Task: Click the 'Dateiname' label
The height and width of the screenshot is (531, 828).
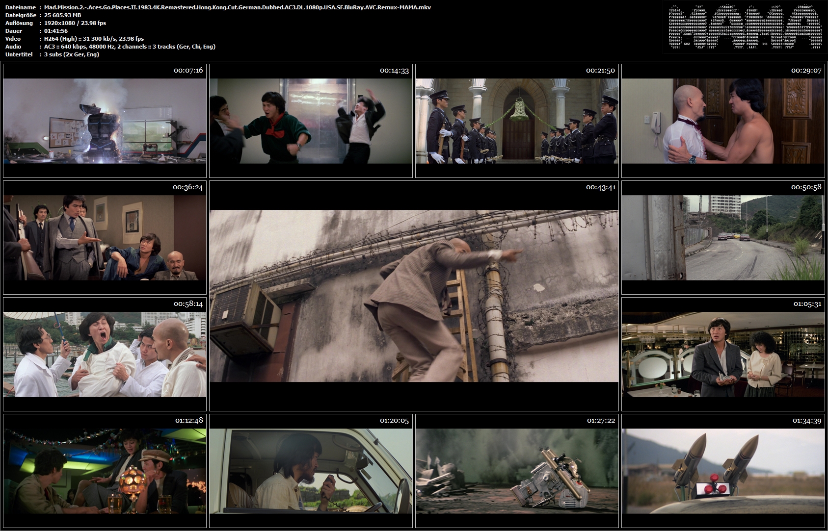Action: coord(21,7)
